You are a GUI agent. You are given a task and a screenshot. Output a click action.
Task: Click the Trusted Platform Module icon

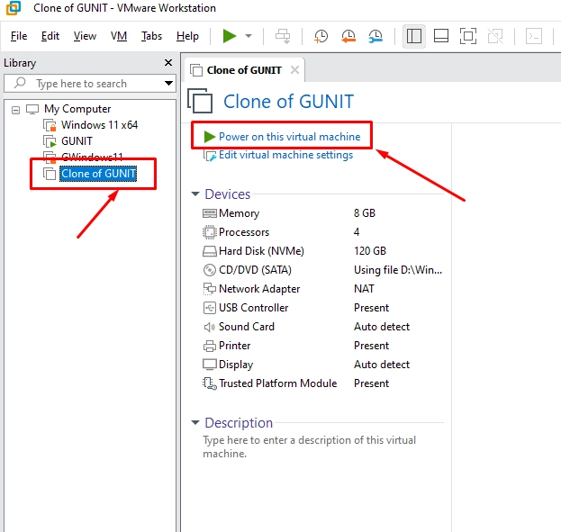209,383
